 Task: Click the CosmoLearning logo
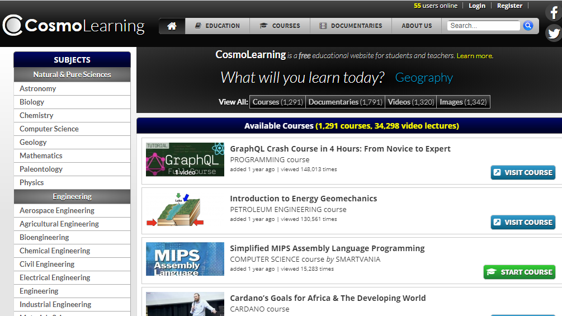click(x=73, y=25)
